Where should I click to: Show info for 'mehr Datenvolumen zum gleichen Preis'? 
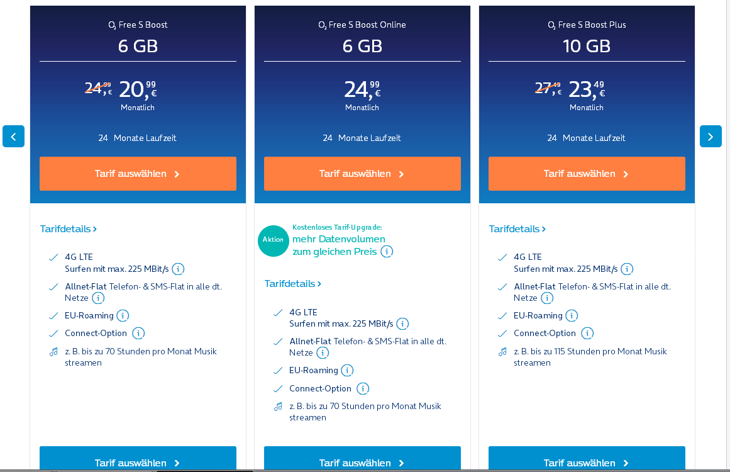(387, 252)
